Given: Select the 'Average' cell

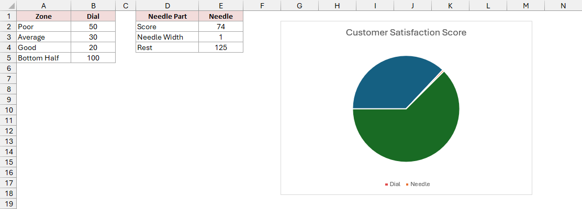Looking at the screenshot, I should (x=44, y=37).
